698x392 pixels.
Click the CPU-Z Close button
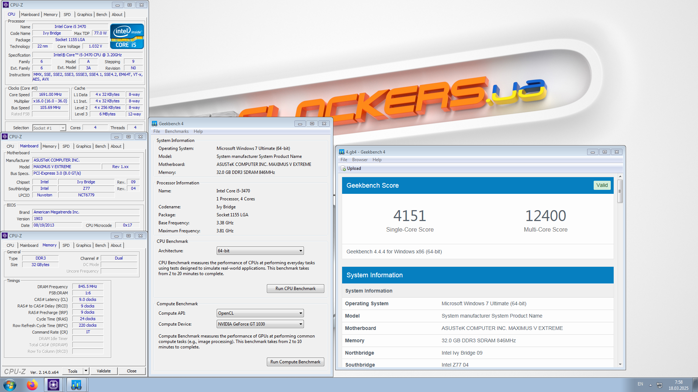132,371
